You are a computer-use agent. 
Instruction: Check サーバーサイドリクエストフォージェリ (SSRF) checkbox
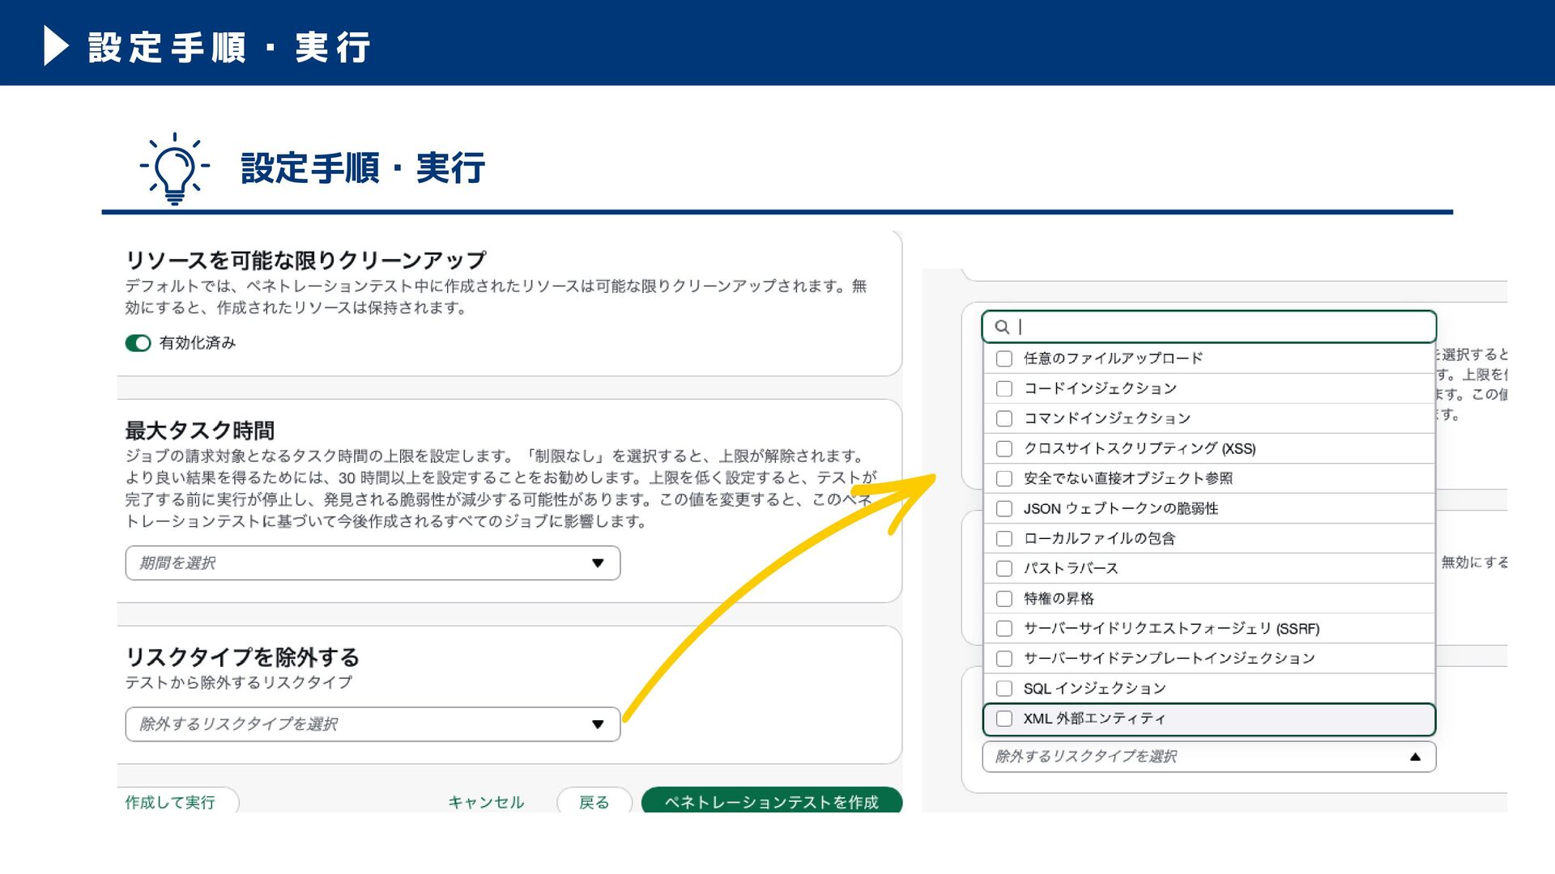click(x=1004, y=628)
